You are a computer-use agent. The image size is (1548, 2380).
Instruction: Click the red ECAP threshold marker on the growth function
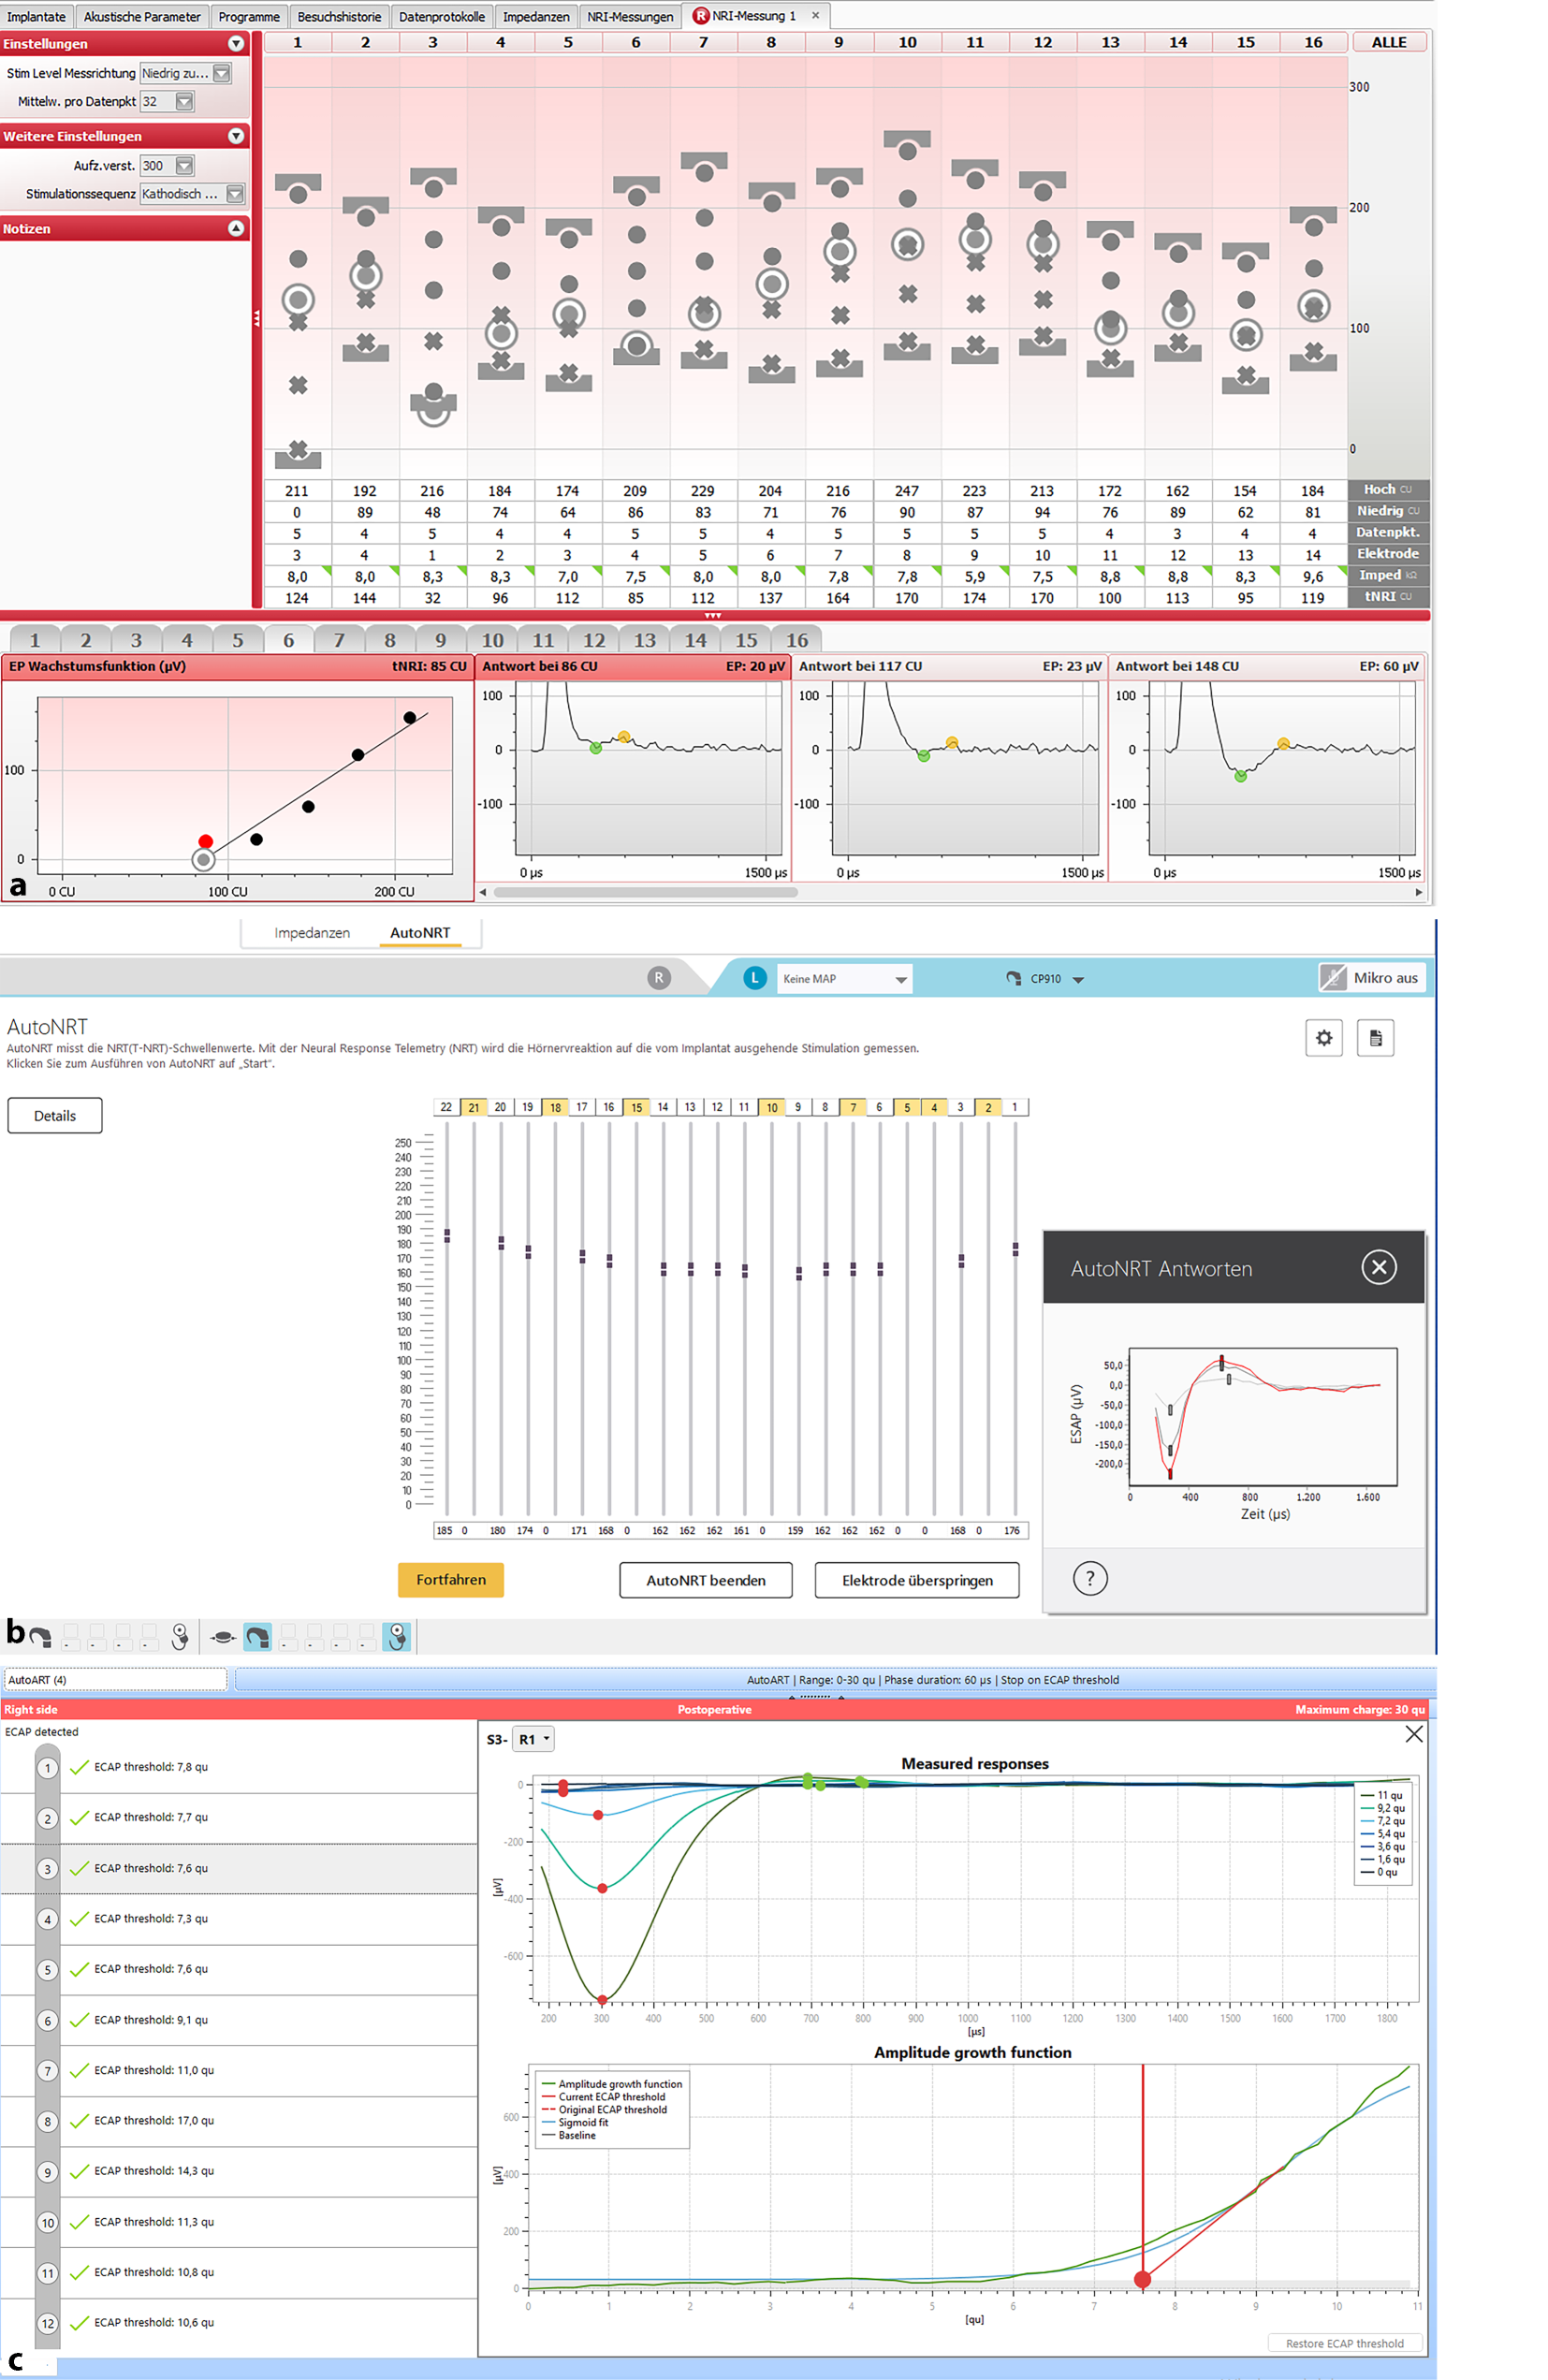pyautogui.click(x=1142, y=2279)
